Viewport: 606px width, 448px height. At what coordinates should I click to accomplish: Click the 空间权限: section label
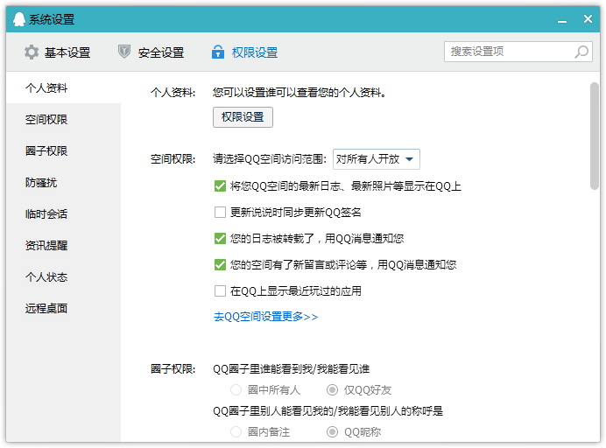coord(173,159)
